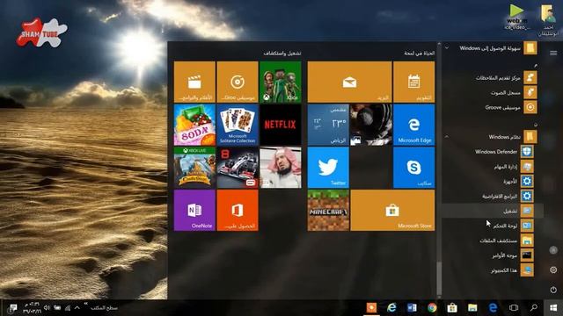The width and height of the screenshot is (563, 316).
Task: Launch the Netflix tile
Action: [x=281, y=125]
